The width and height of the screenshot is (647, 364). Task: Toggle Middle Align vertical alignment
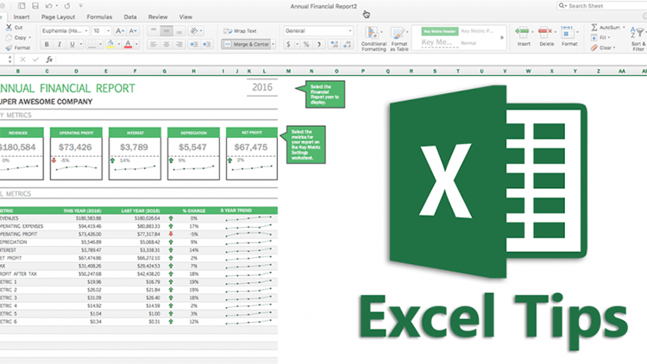tap(166, 31)
